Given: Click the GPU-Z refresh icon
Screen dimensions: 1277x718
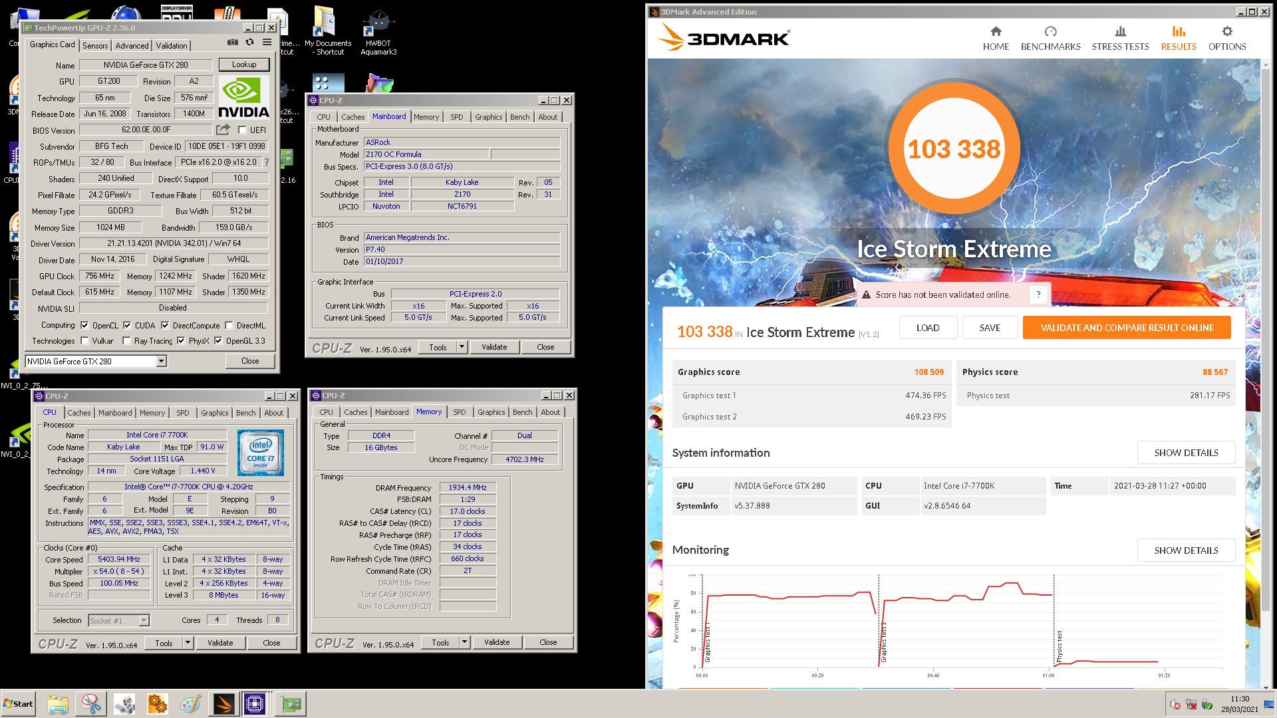Looking at the screenshot, I should click(x=249, y=43).
